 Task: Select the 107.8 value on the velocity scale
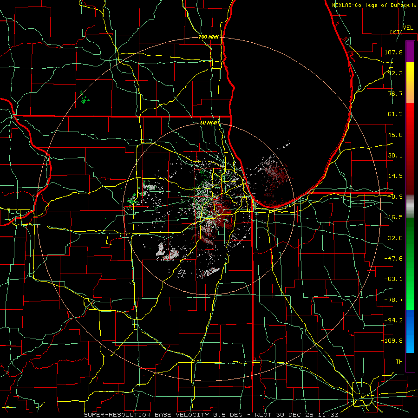393,52
